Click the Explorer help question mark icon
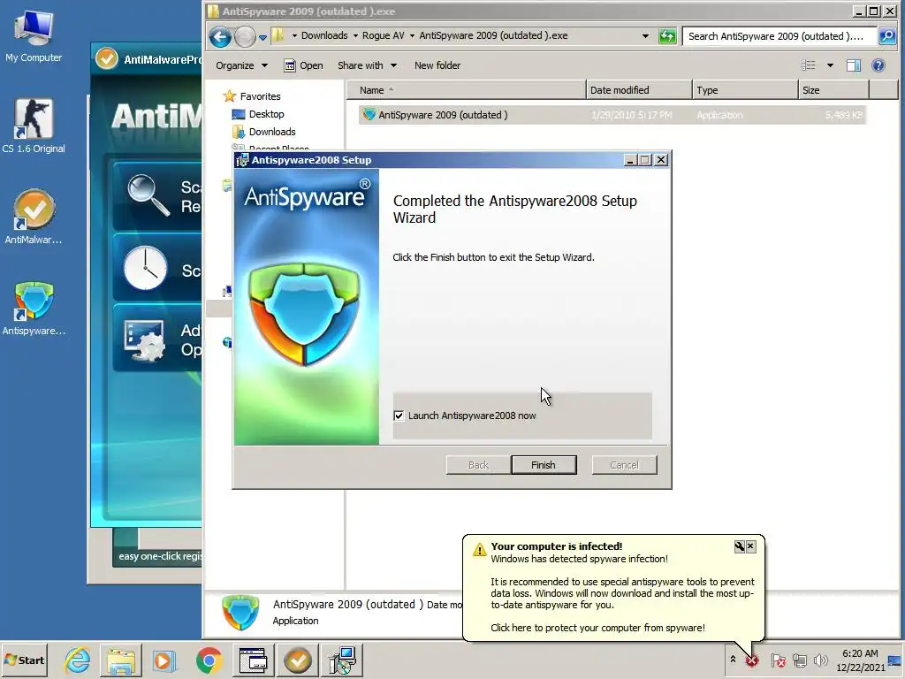905x679 pixels. [x=878, y=65]
